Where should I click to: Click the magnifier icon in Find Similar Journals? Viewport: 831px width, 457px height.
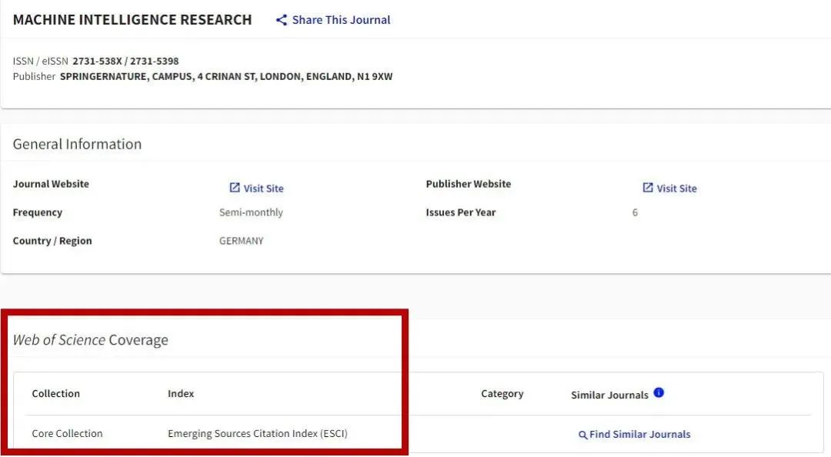click(x=582, y=435)
